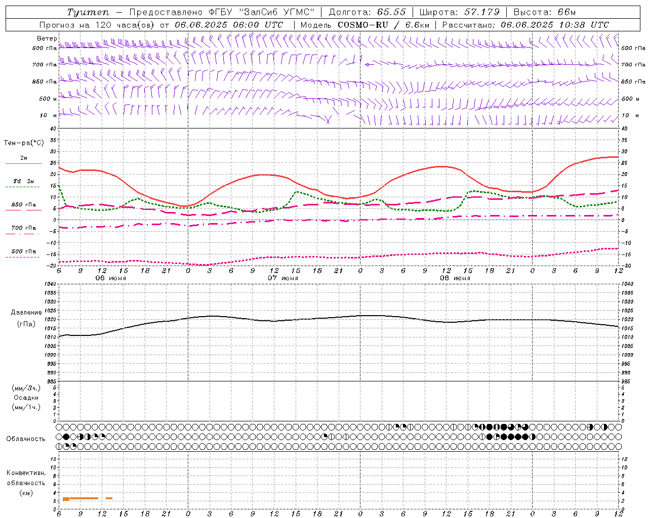Select the 500 гПа temperature legend entry
Image resolution: width=648 pixels, height=518 pixels.
tap(23, 251)
